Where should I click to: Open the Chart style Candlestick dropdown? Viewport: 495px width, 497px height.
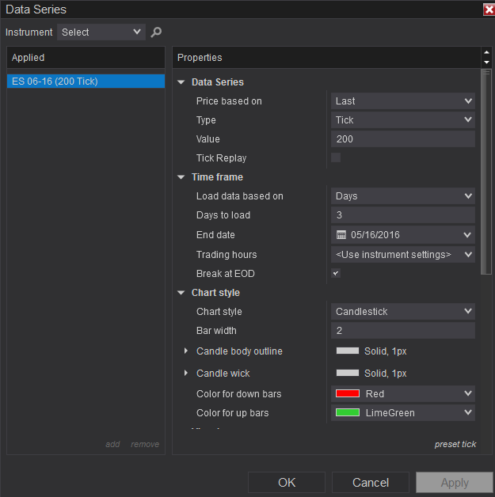point(402,312)
